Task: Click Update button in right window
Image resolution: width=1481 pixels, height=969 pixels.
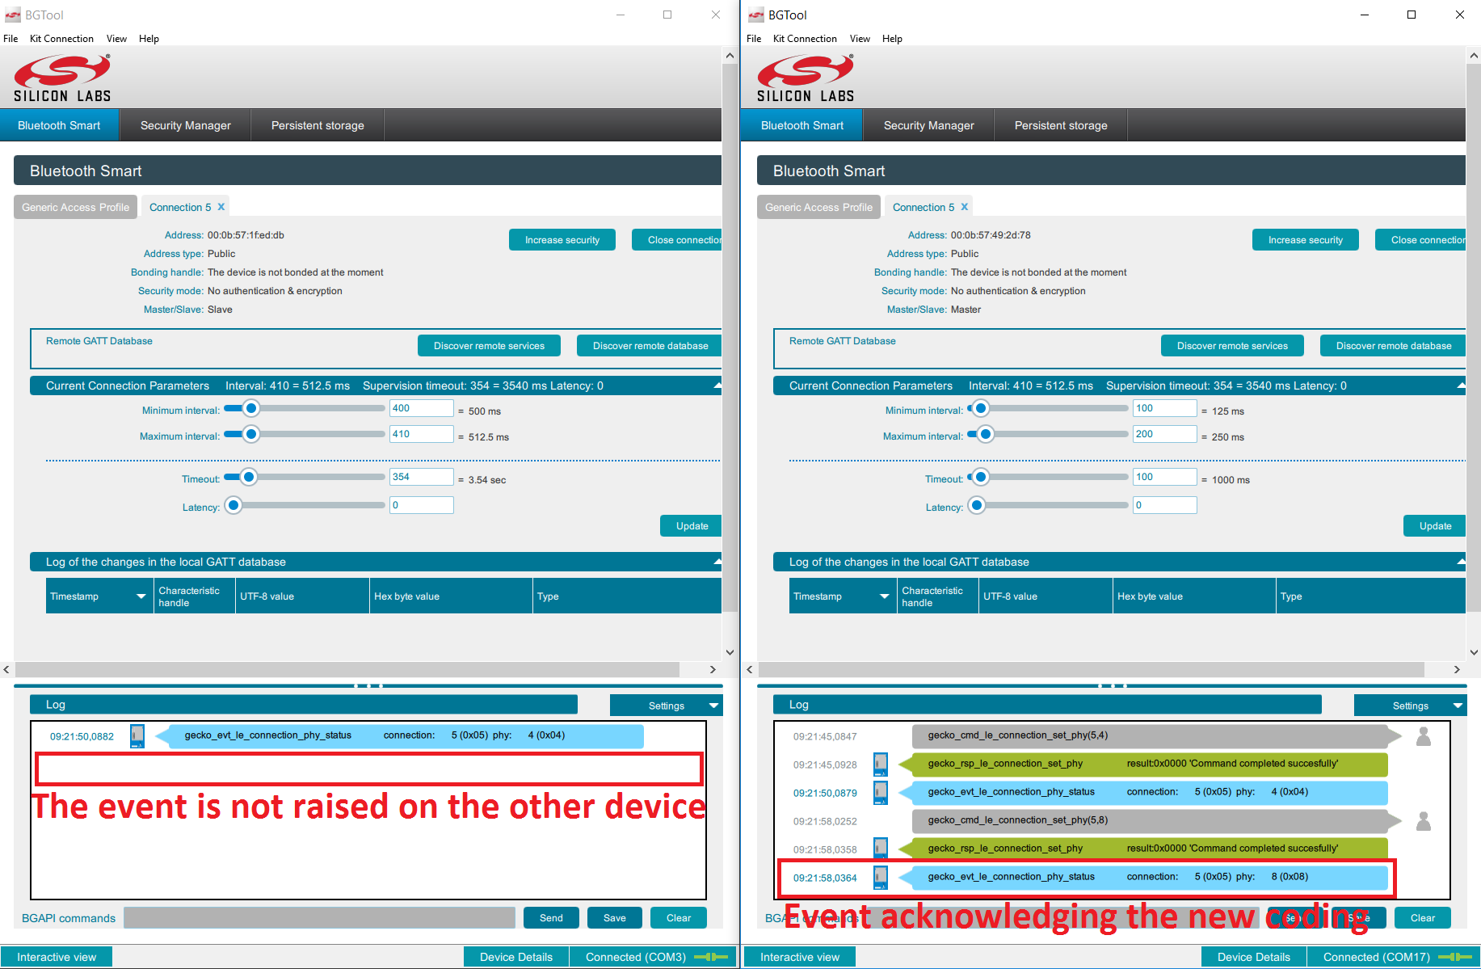Action: (x=1435, y=526)
